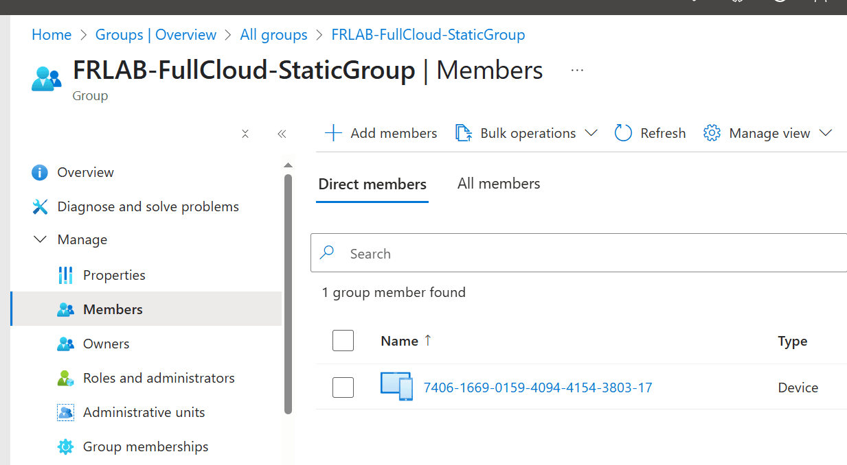This screenshot has height=465, width=847.
Task: Click the Owners people icon
Action: point(65,344)
